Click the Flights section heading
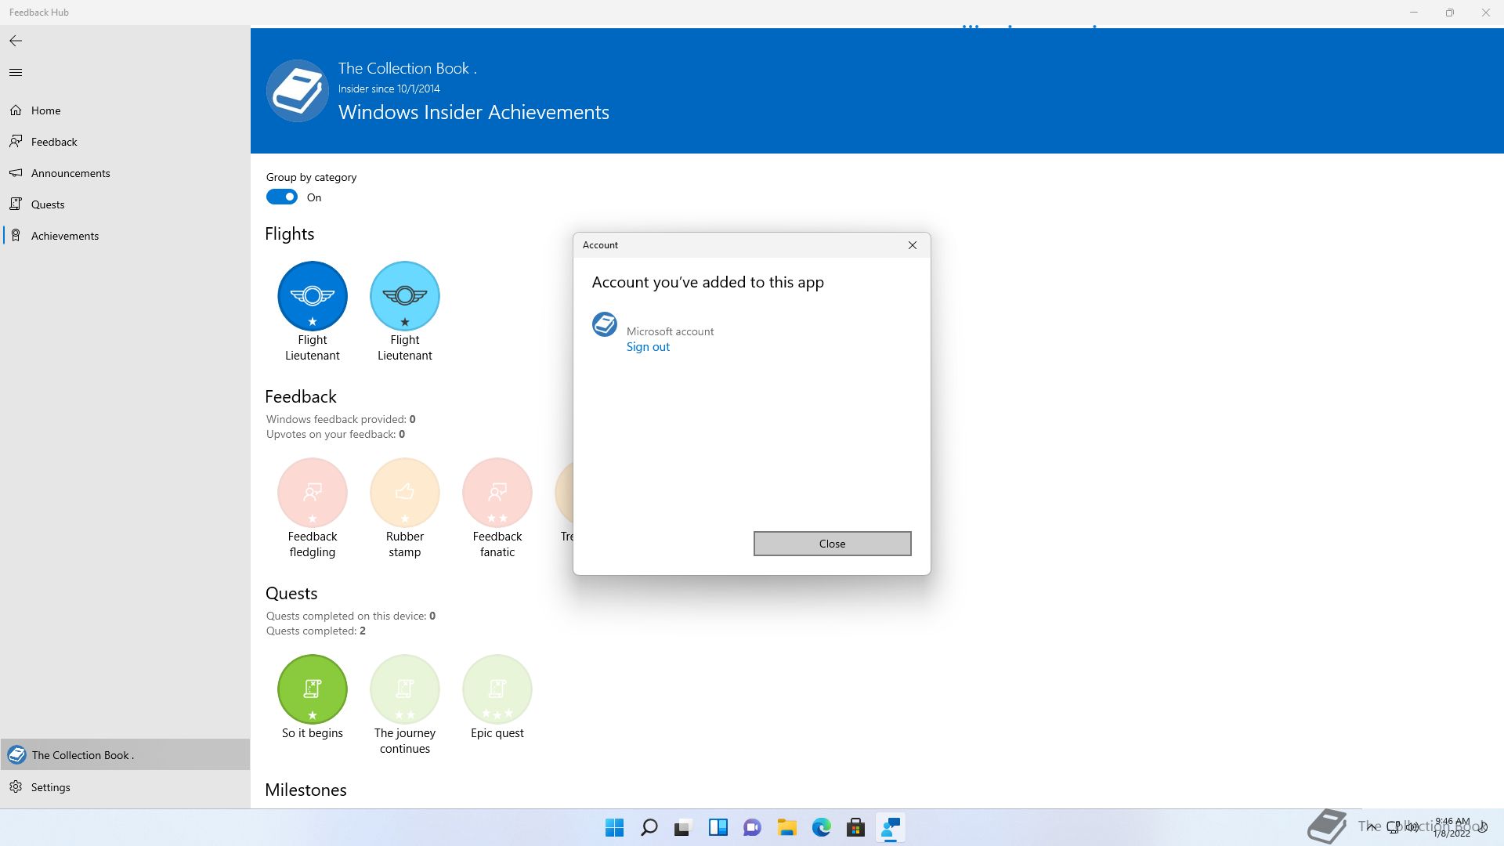The height and width of the screenshot is (846, 1504). coord(290,233)
